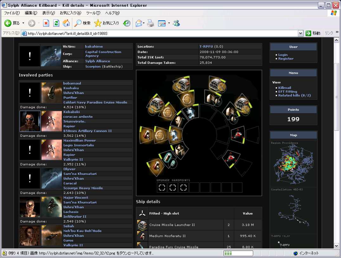Click Region Providence map image
This screenshot has height=258, width=341.
tap(293, 165)
